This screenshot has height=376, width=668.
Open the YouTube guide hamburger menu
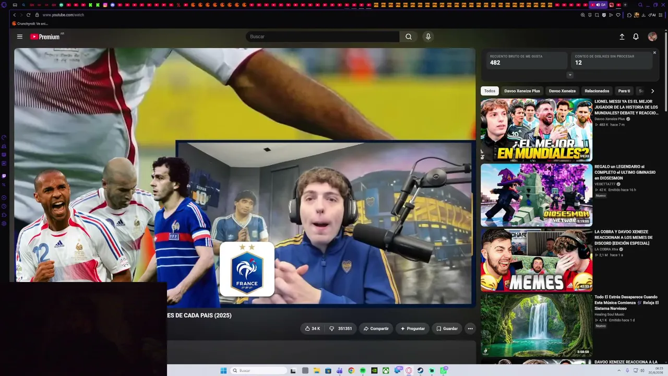[20, 37]
